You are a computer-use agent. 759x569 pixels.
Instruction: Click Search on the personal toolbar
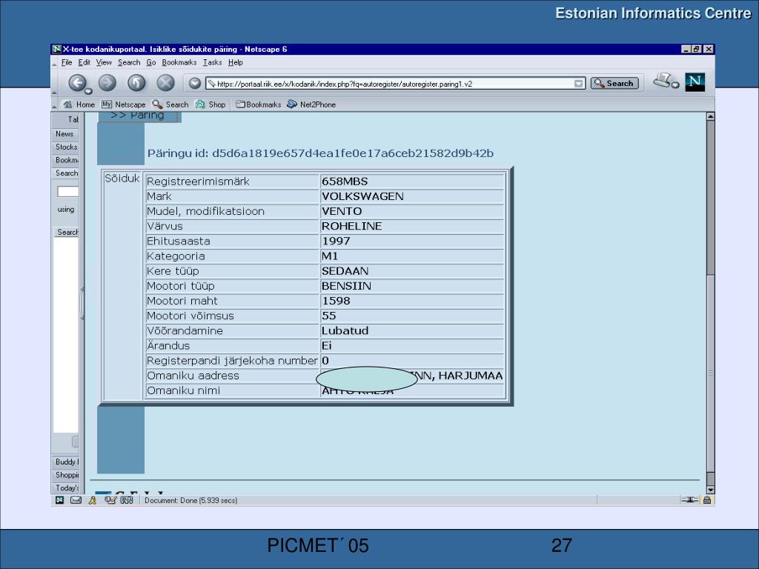pos(170,104)
